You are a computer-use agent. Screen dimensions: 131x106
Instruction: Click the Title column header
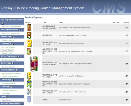[44, 23]
